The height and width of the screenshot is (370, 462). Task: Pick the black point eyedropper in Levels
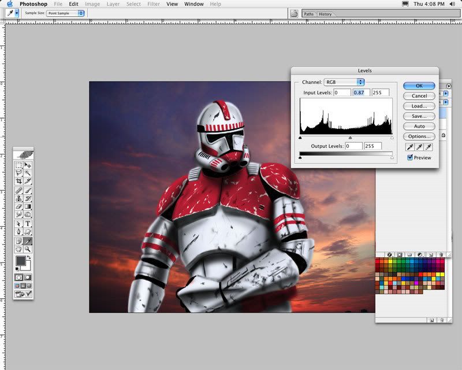(x=410, y=147)
